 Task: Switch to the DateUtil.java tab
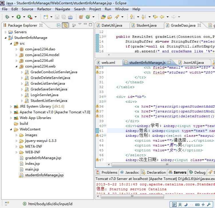point(112,25)
